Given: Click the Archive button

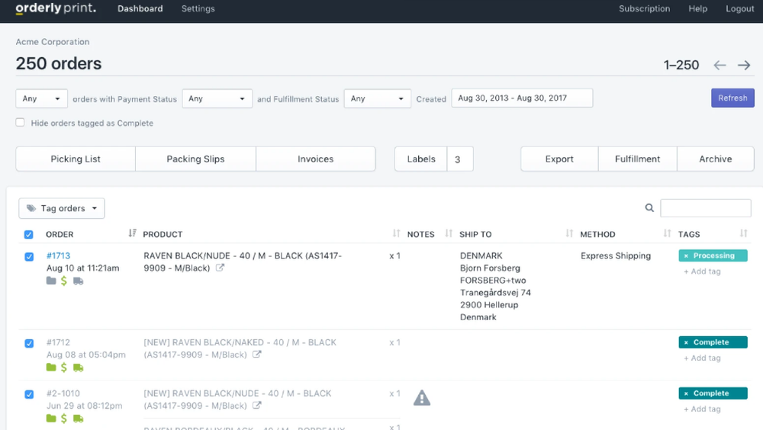Looking at the screenshot, I should [x=716, y=159].
